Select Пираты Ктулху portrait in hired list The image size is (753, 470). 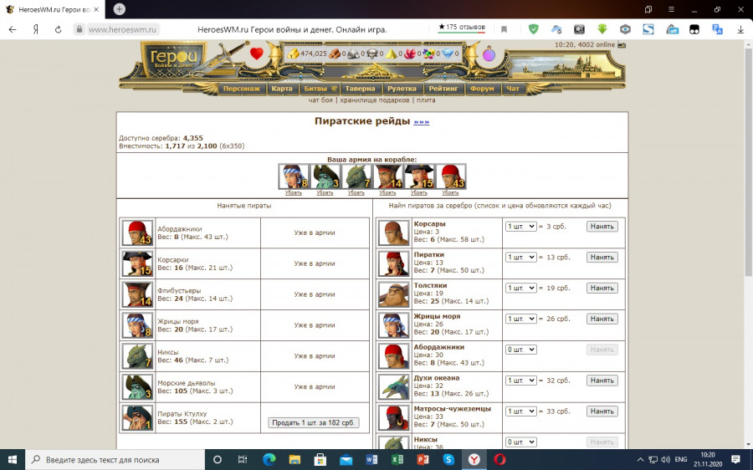(137, 417)
